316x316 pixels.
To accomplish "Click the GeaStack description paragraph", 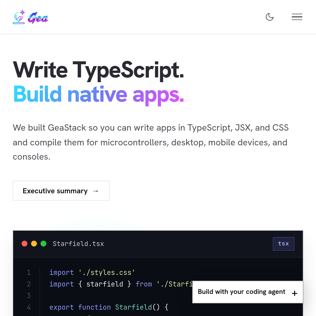I will tap(151, 142).
